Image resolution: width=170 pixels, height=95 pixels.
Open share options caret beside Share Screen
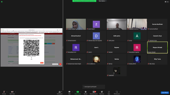tap(81, 92)
